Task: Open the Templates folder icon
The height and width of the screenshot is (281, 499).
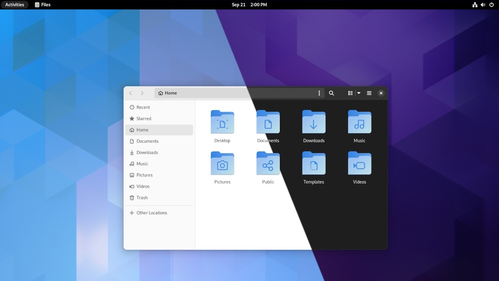Action: coord(314,163)
